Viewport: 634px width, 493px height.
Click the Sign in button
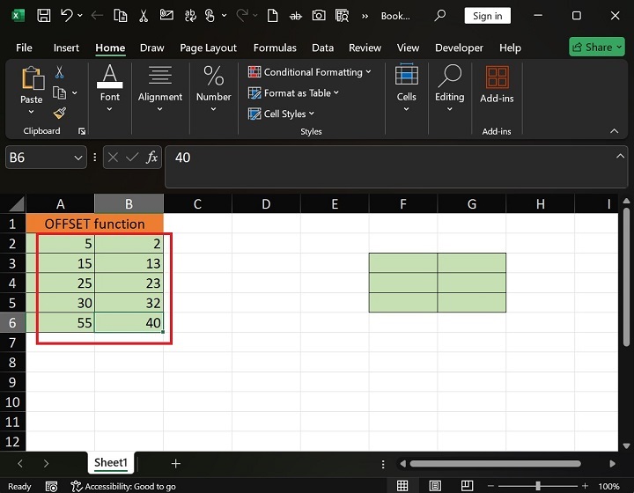tap(487, 16)
